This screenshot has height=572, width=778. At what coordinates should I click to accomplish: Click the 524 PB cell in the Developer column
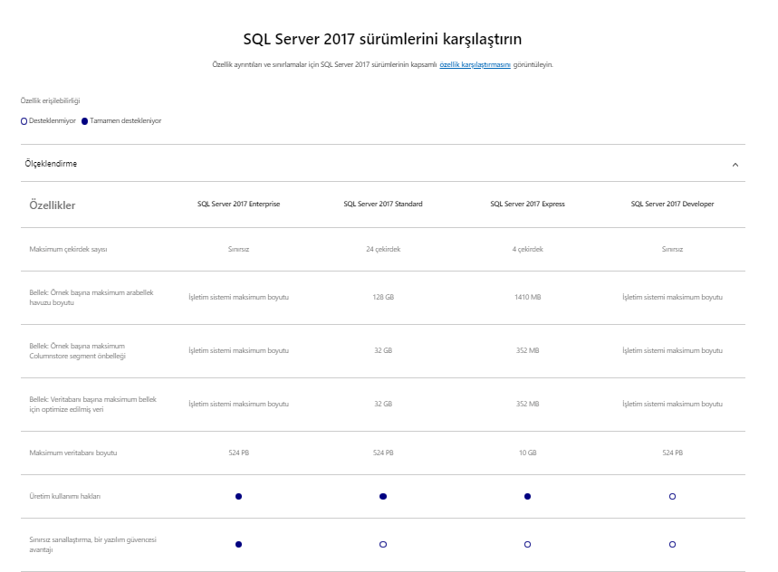click(x=672, y=453)
